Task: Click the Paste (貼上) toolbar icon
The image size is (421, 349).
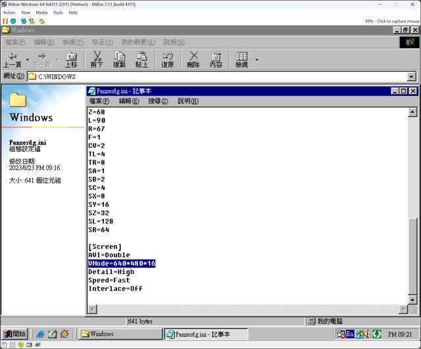Action: point(141,59)
